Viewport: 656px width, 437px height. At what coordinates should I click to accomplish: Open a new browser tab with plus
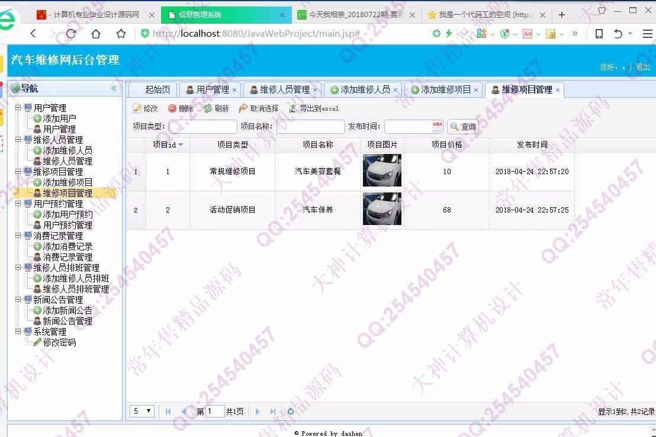[x=561, y=15]
